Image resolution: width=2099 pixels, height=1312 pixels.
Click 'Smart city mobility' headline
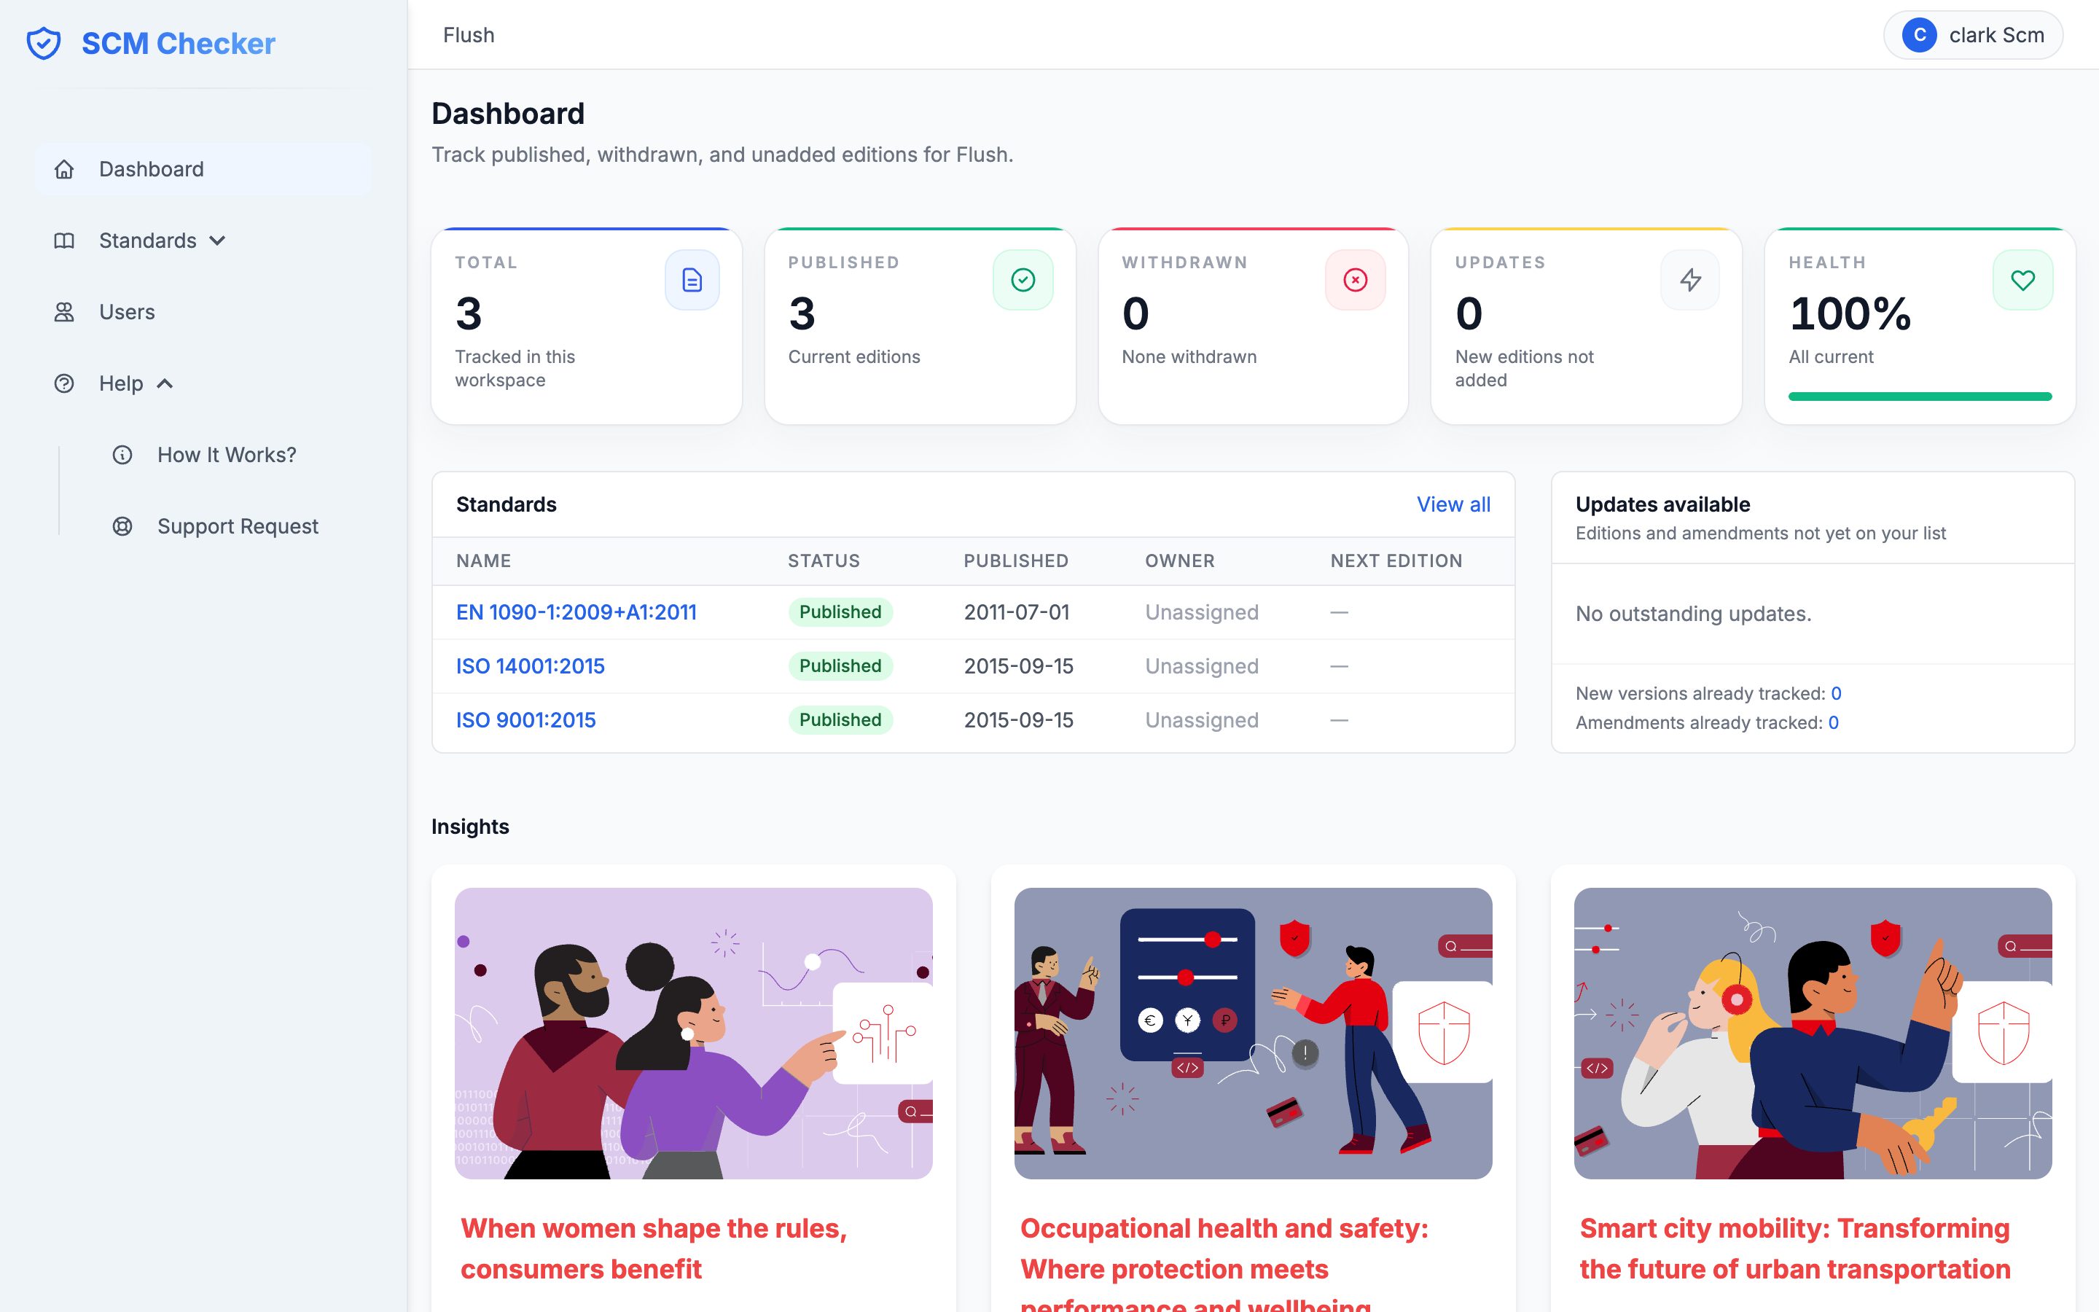[1794, 1248]
